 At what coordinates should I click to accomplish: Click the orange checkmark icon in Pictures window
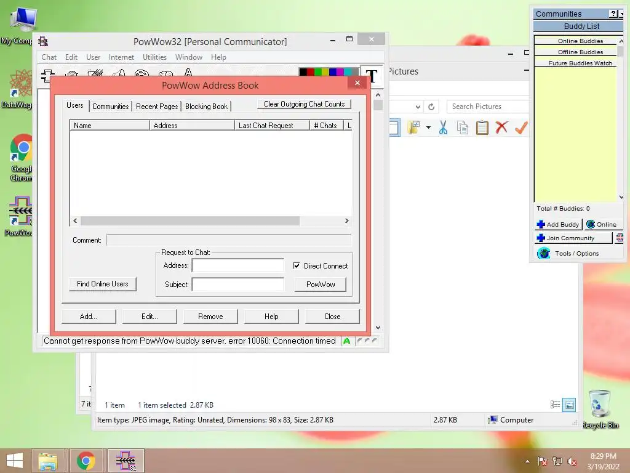click(x=520, y=127)
